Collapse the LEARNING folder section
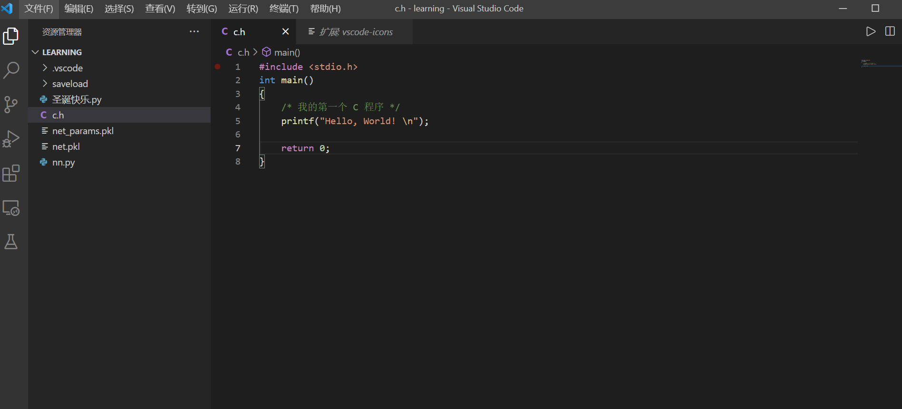Viewport: 902px width, 409px height. click(35, 52)
